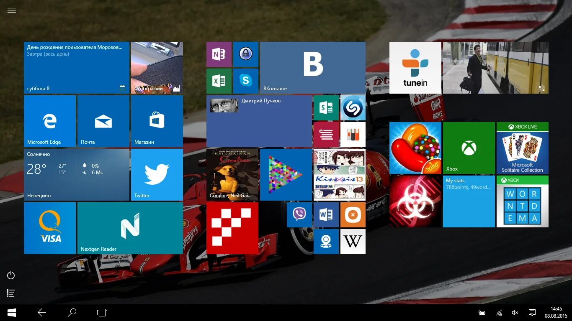
Task: Check the battery status tray icon
Action: (482, 313)
